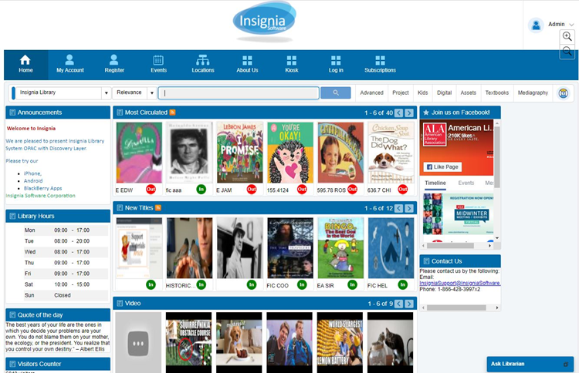
Task: Click the blue search magnifier button
Action: coord(335,92)
